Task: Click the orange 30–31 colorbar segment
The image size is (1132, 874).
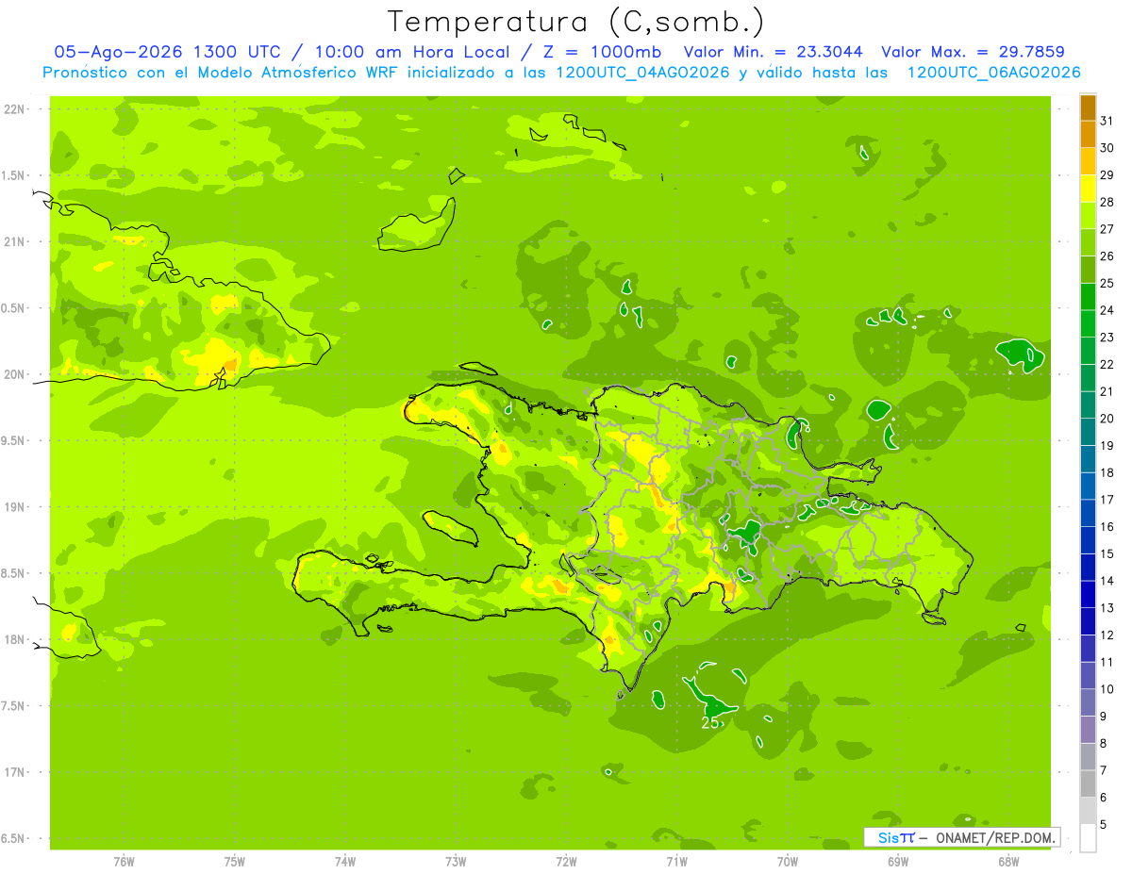Action: (1088, 135)
